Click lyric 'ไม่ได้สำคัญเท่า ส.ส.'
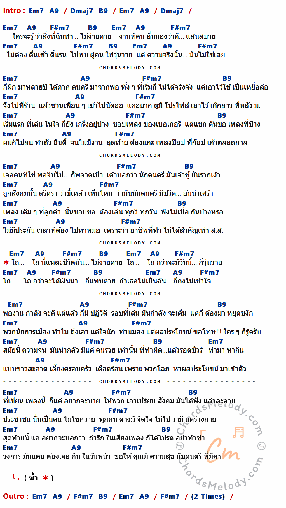Screen dimensions: 286x508 click(x=193, y=230)
